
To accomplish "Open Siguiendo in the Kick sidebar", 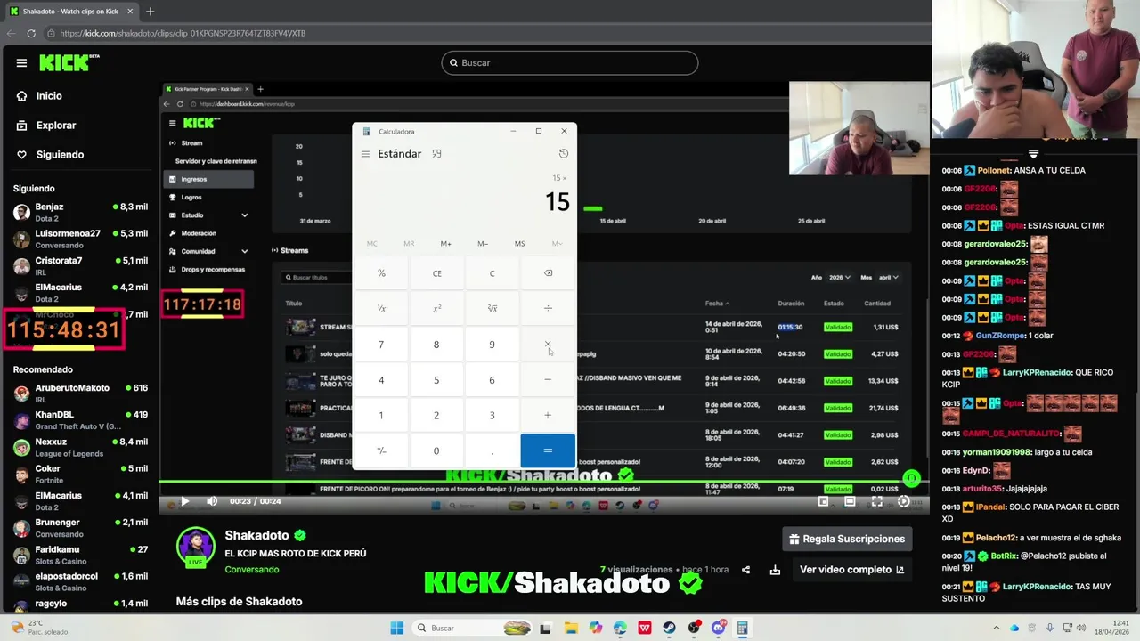I will tap(60, 155).
